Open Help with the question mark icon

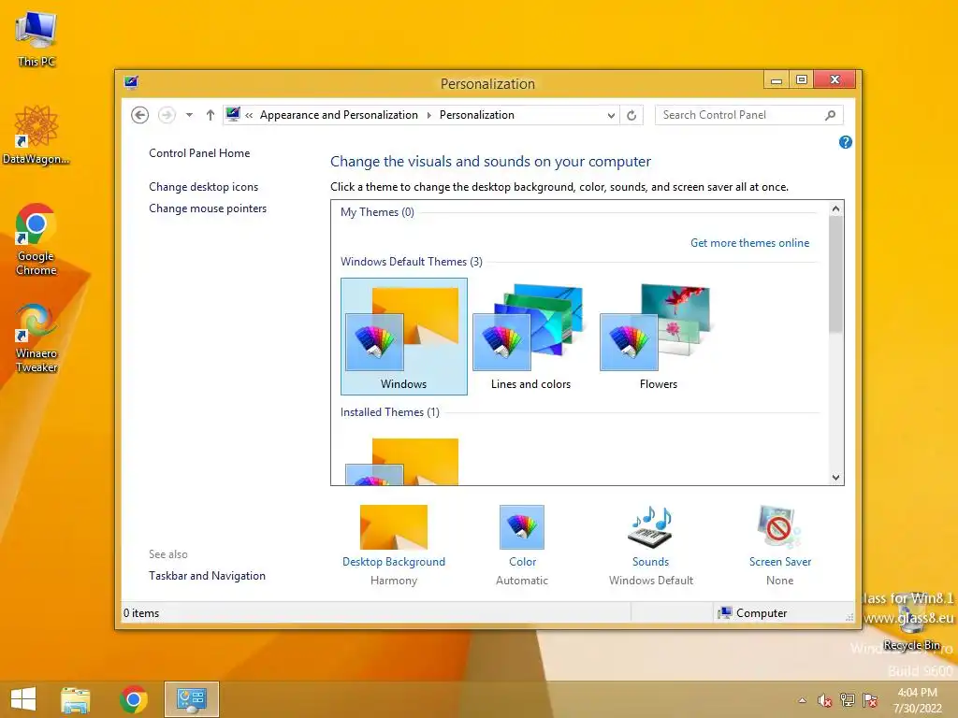[x=846, y=142]
